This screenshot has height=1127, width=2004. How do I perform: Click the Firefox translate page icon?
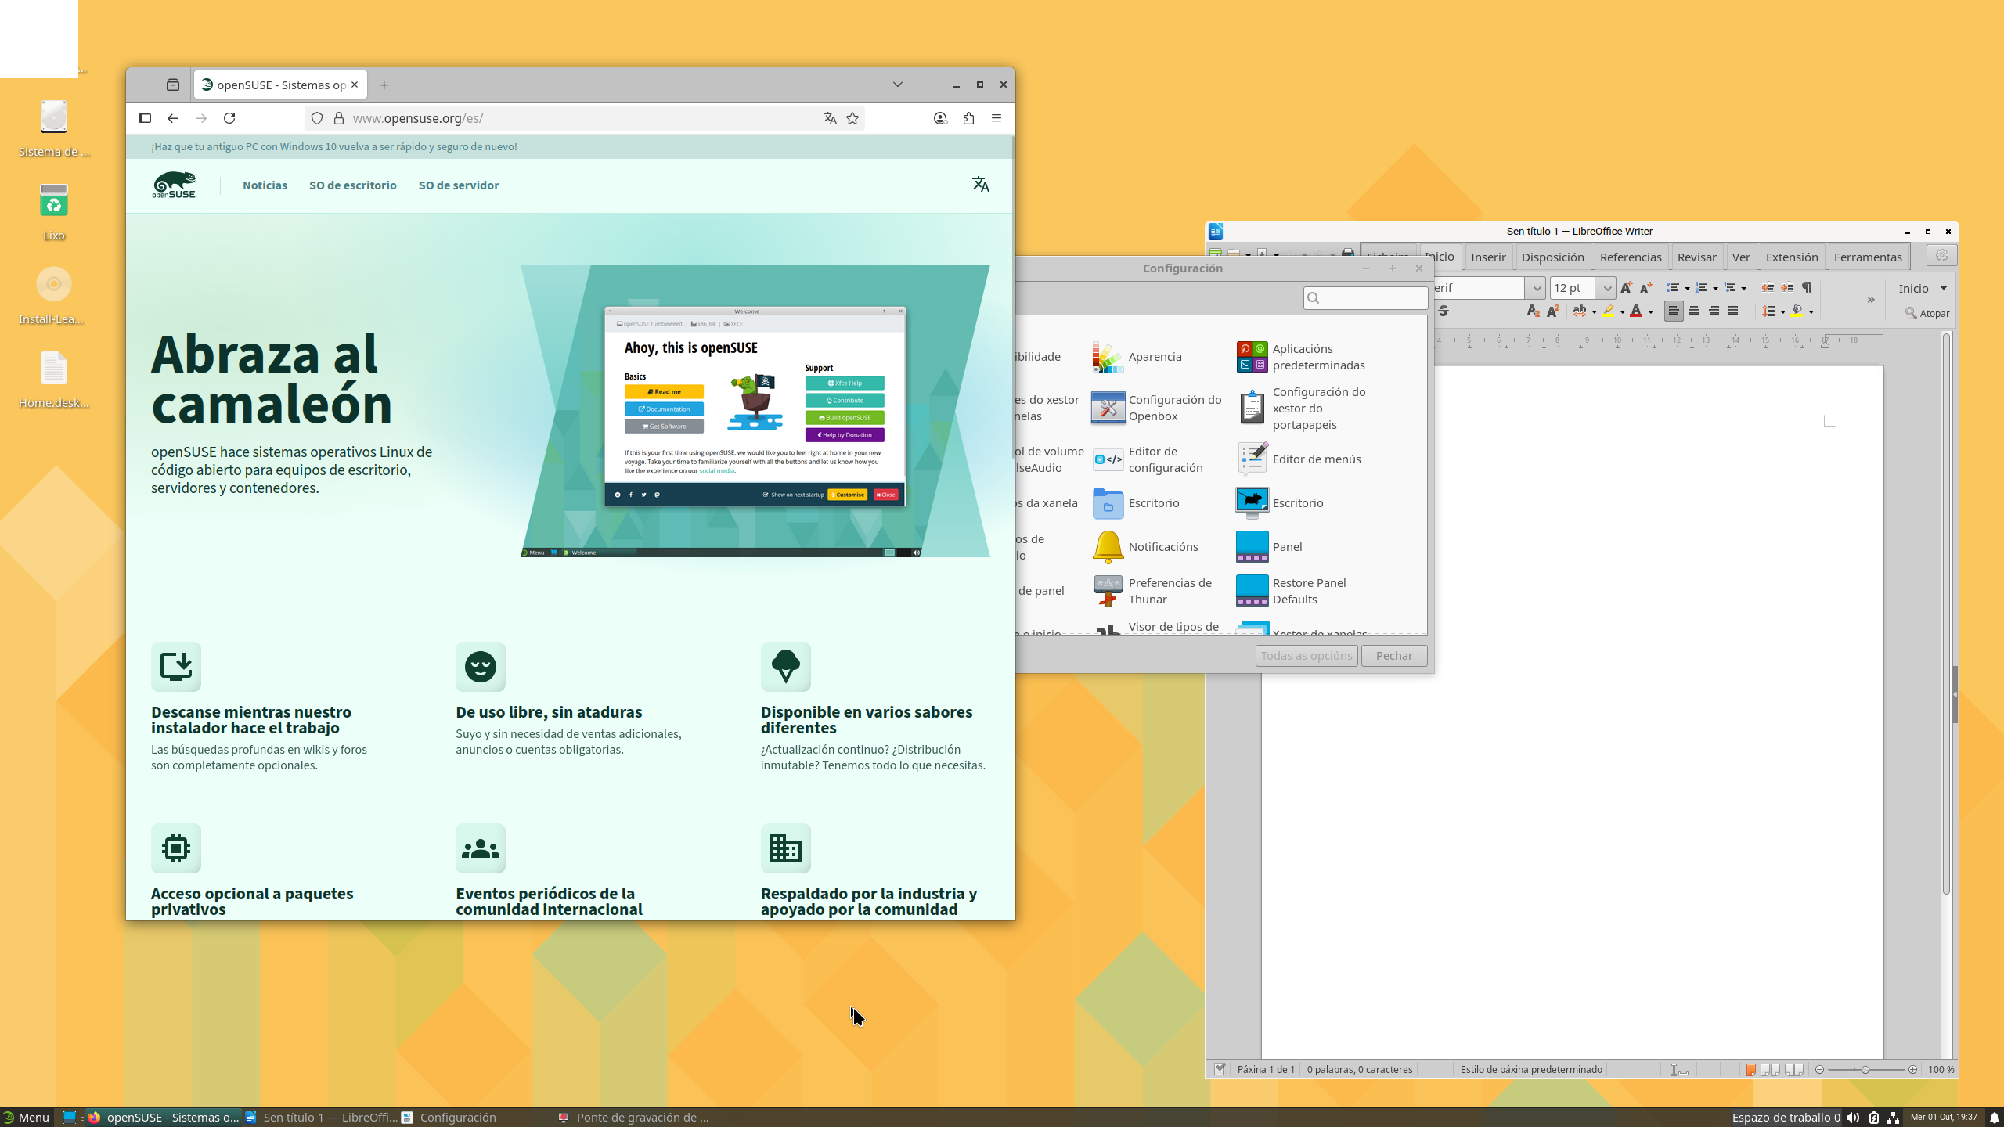[x=830, y=118]
